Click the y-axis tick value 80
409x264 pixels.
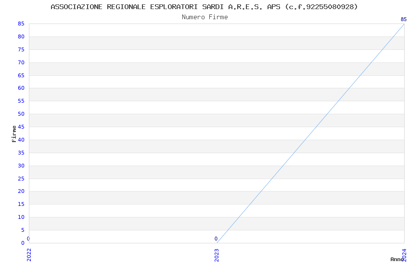(21, 36)
